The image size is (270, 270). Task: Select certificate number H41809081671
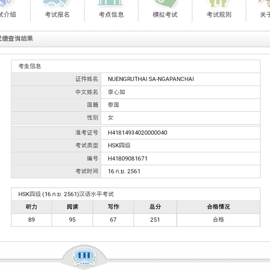127,159
